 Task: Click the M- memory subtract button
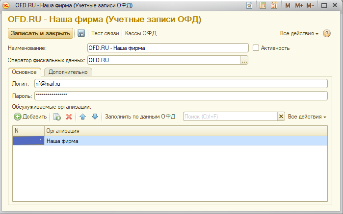click(x=310, y=5)
